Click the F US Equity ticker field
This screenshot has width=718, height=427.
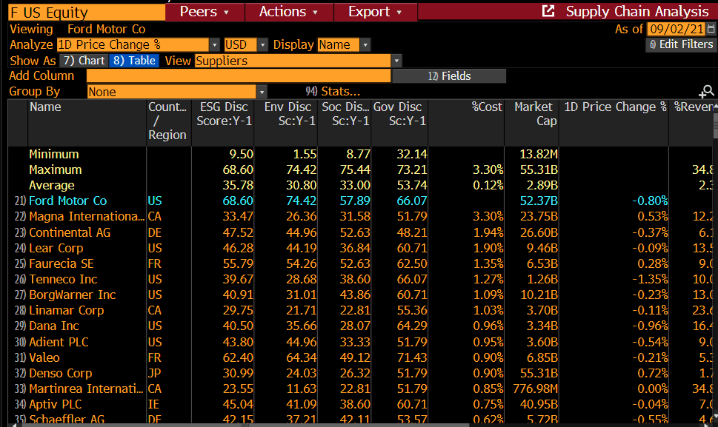click(x=87, y=13)
